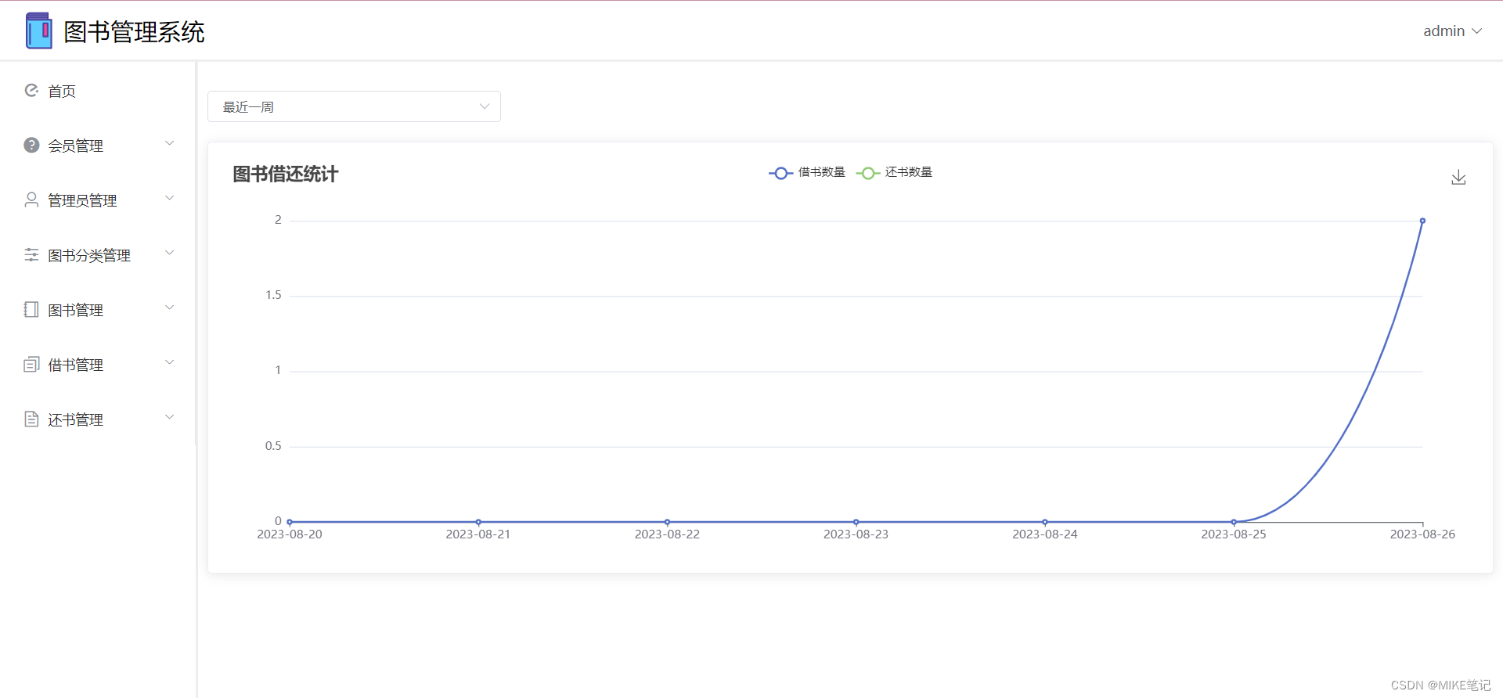The image size is (1503, 698).
Task: Open the 会员管理 menu item
Action: pyautogui.click(x=98, y=146)
